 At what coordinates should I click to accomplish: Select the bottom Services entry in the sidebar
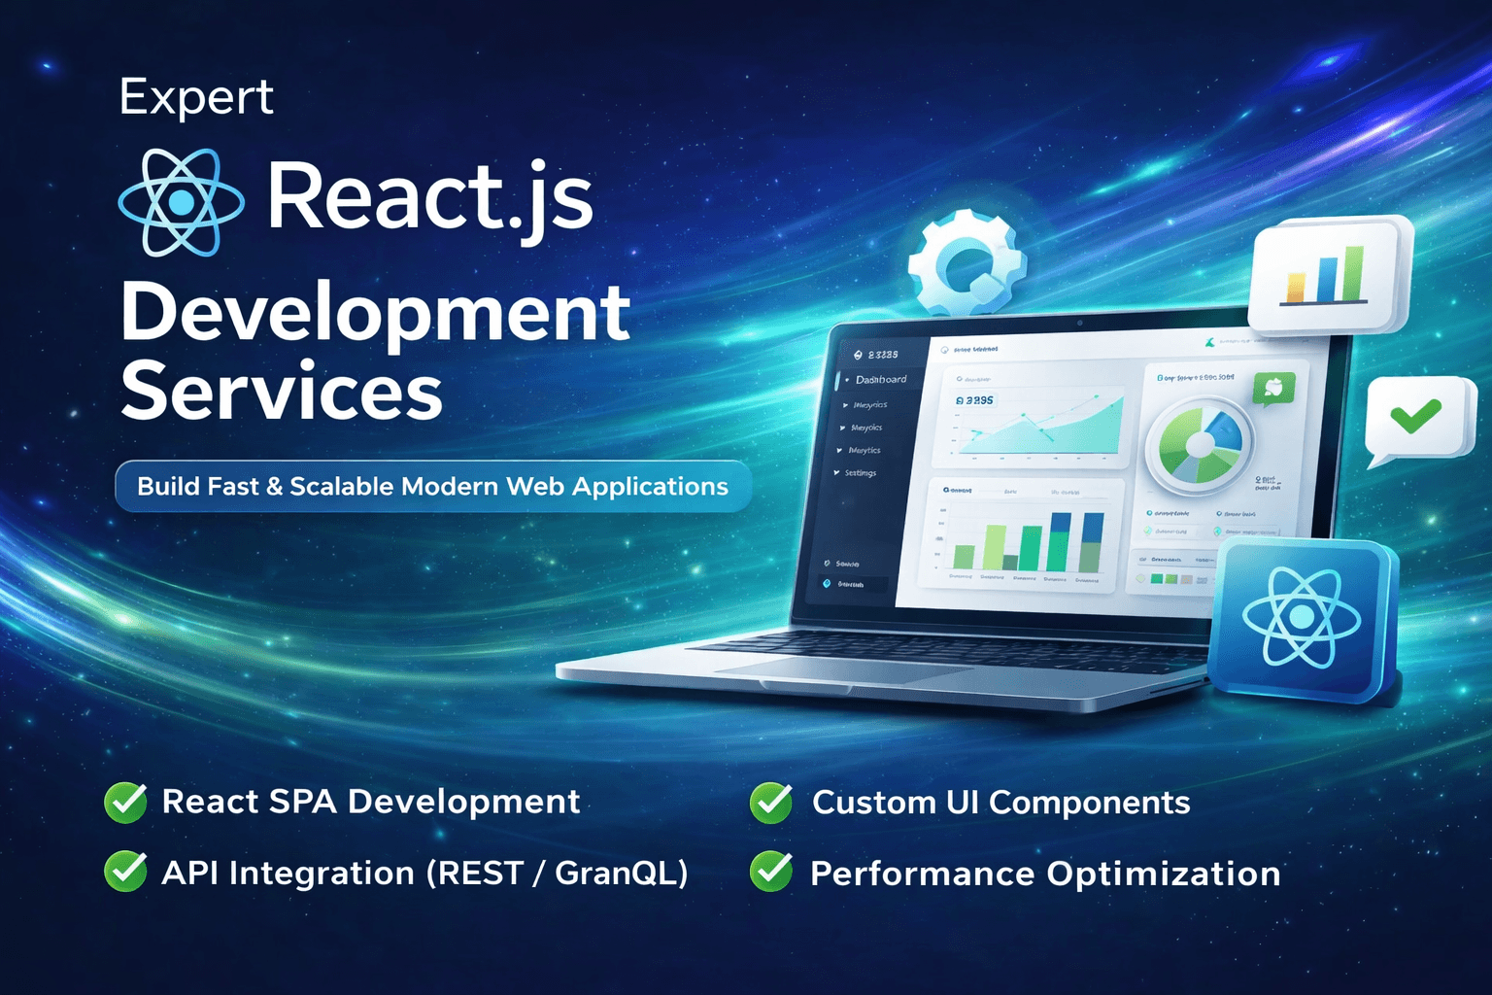pos(847,564)
